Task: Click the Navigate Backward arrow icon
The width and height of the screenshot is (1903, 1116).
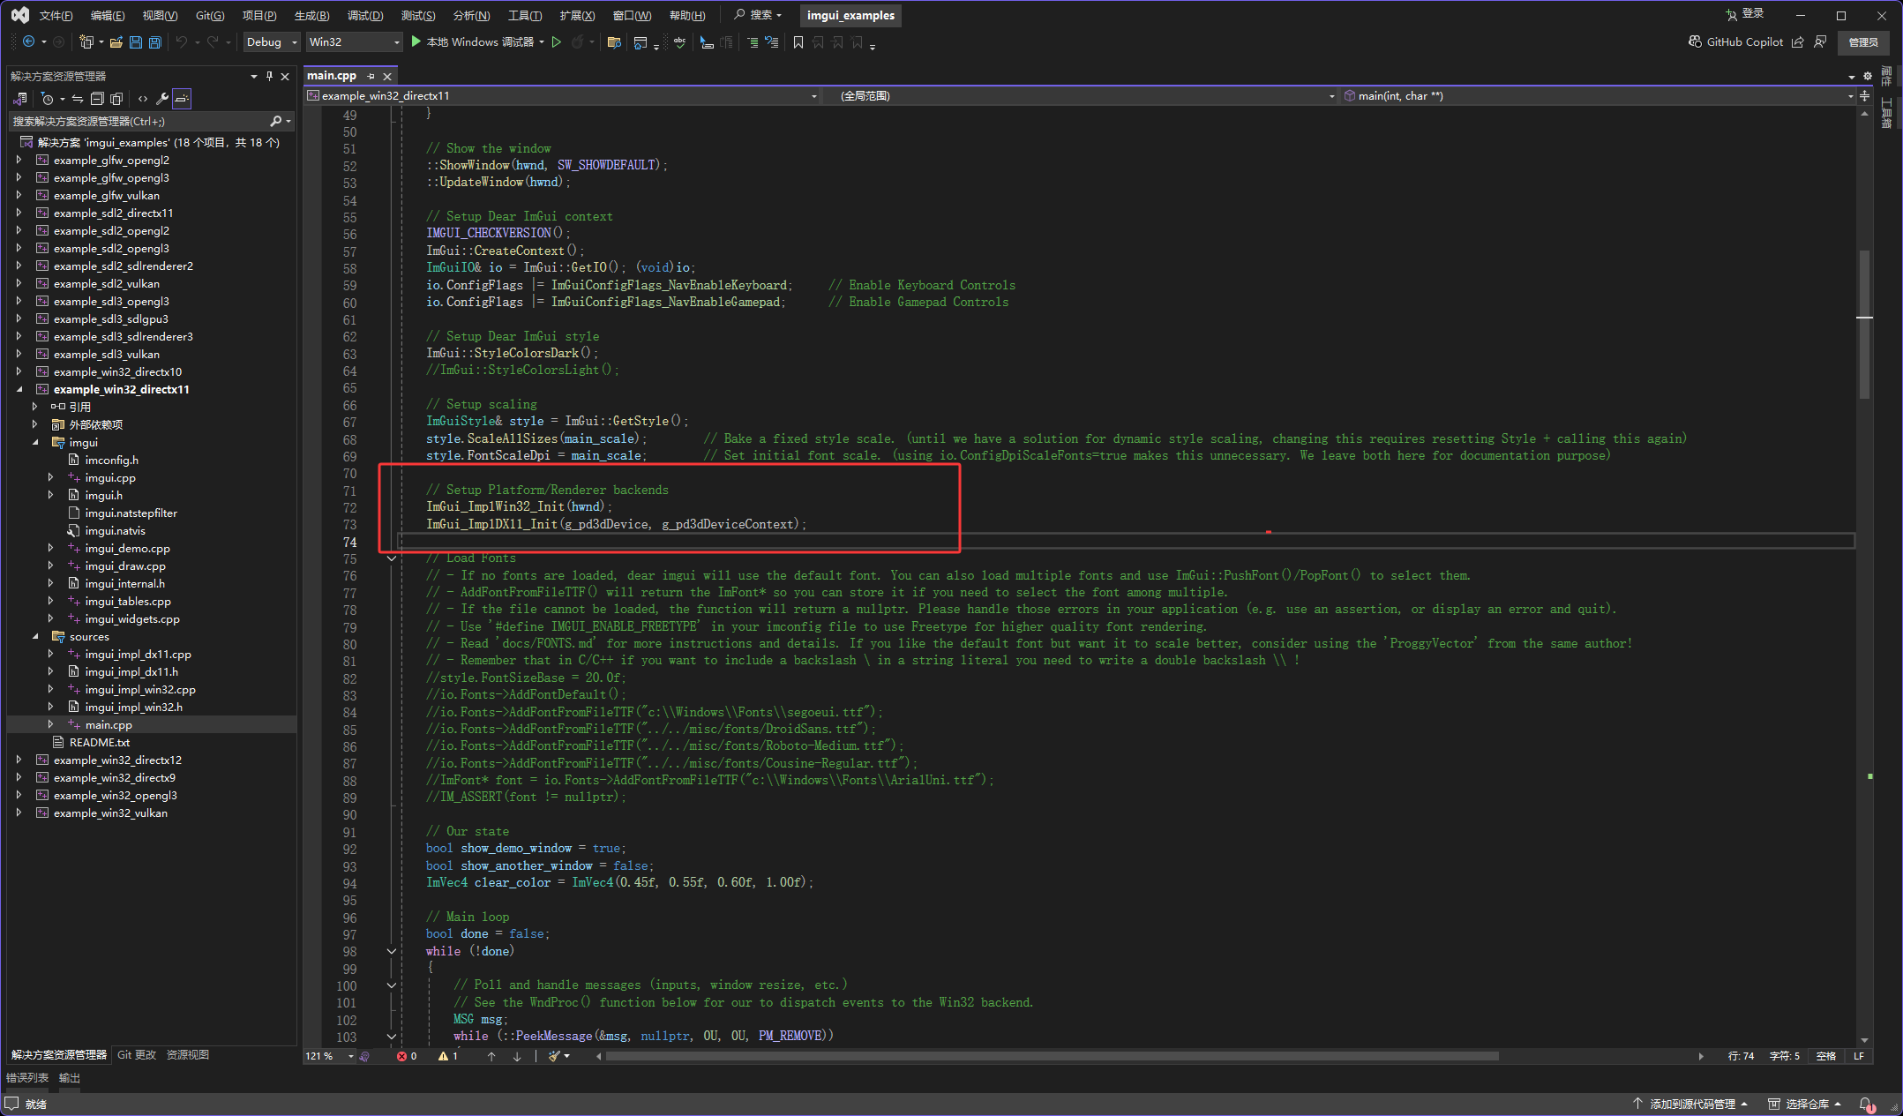Action: click(x=28, y=41)
